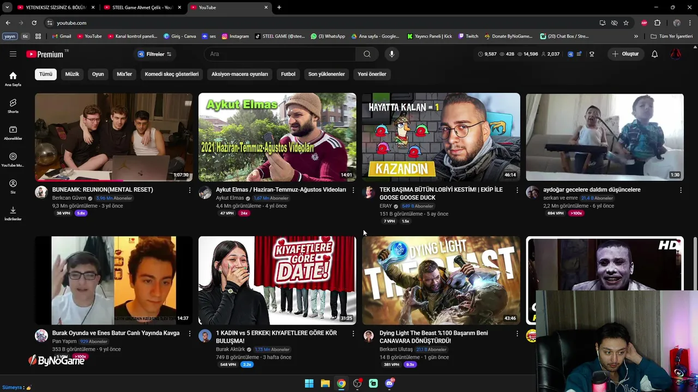The width and height of the screenshot is (698, 392).
Task: Open options for Goose Goose Duck video
Action: pos(517,190)
